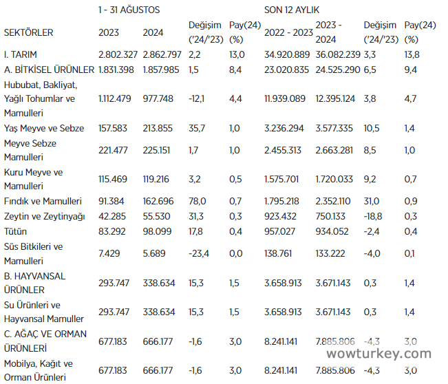Click the 36.082.239 value in Tarım row

(337, 54)
